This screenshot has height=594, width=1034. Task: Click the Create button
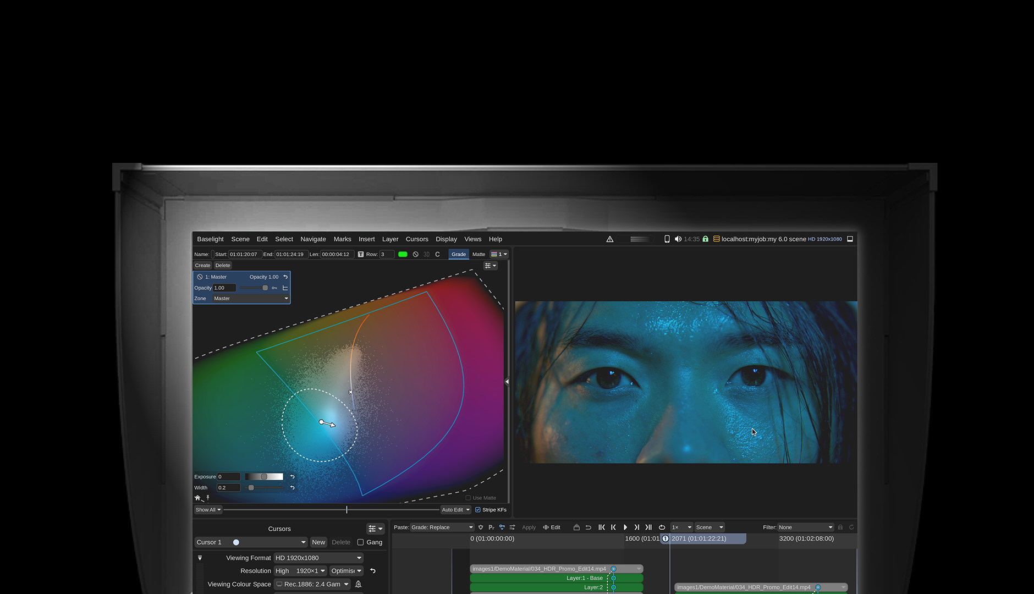tap(202, 266)
